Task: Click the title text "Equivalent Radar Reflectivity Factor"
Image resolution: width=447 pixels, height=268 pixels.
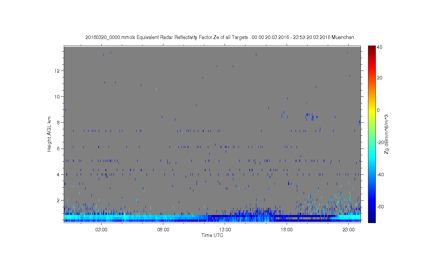Action: [174, 38]
